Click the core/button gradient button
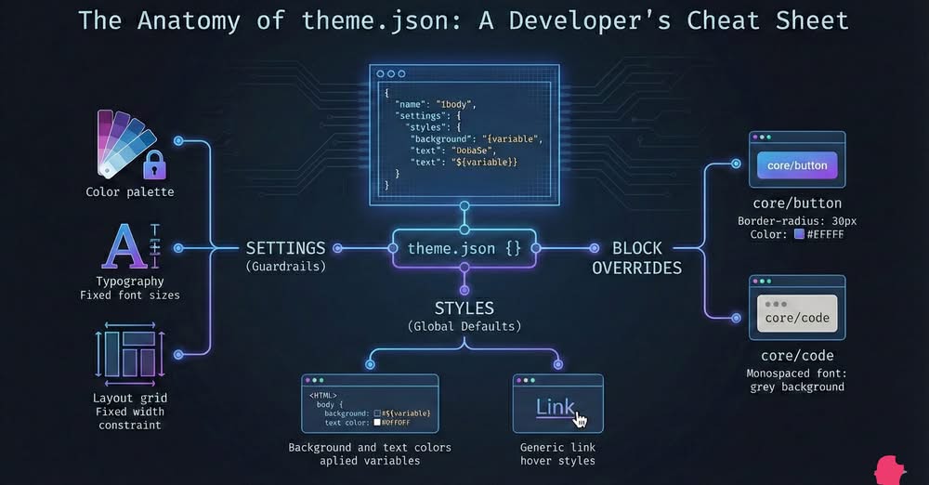Screen dimensions: 929x485 (x=797, y=165)
